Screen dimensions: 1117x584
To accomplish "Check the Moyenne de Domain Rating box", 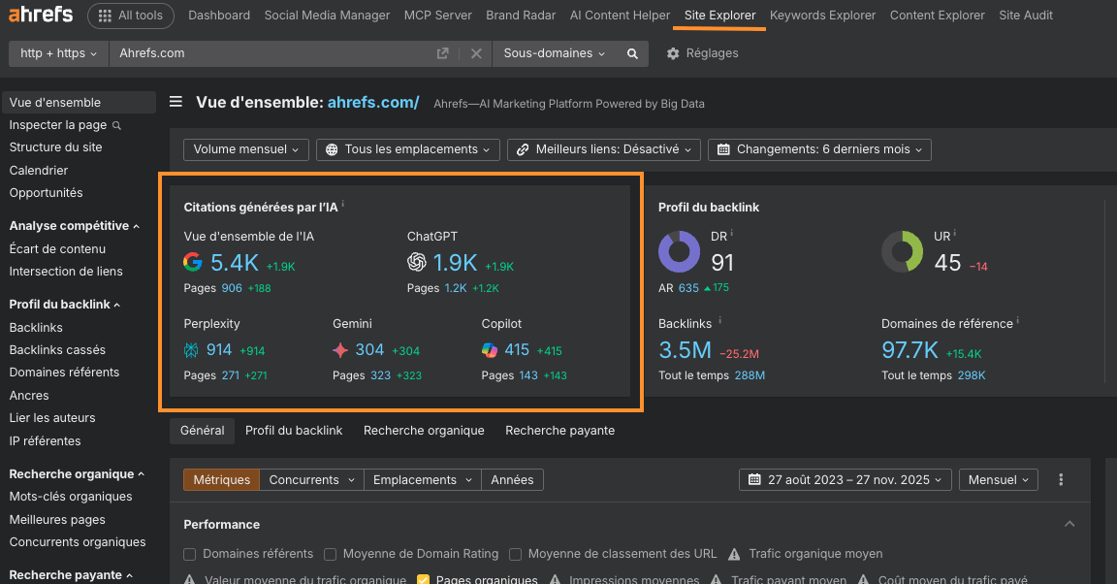I will click(331, 554).
